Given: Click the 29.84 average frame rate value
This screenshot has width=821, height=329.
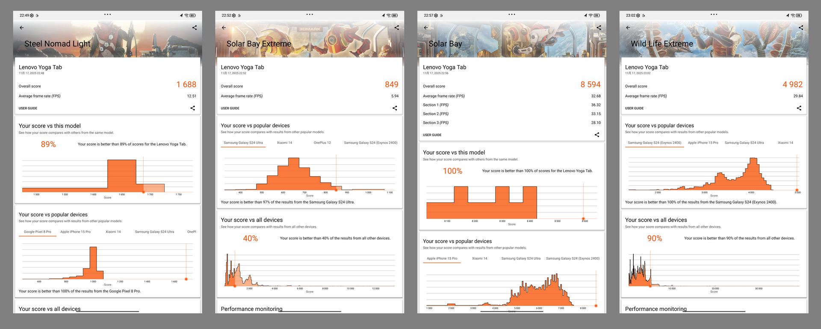Looking at the screenshot, I should click(x=798, y=96).
